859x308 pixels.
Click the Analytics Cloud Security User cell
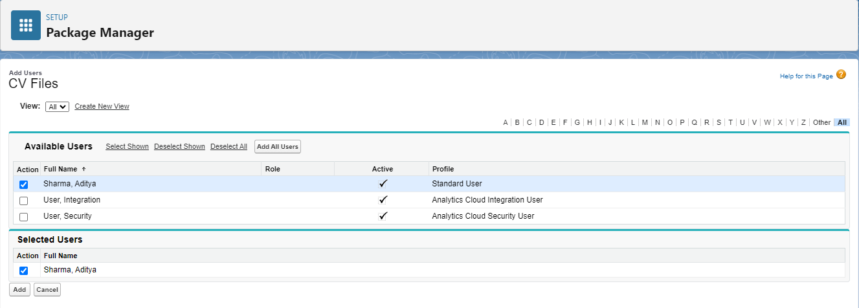coord(483,216)
